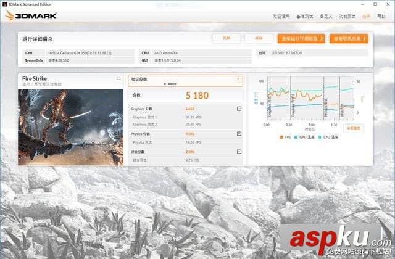Click the main score 5 180
The image size is (395, 259).
pyautogui.click(x=197, y=96)
